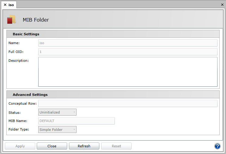Click the Reset button

click(116, 146)
